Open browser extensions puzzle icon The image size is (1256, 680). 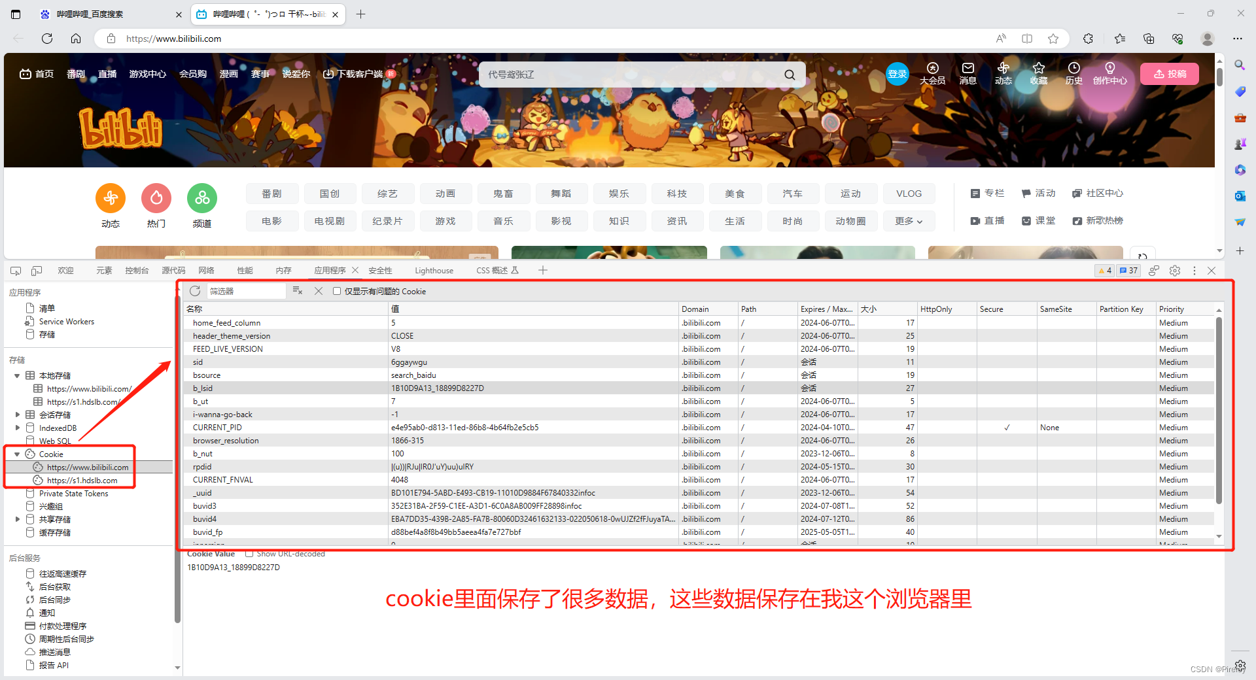pos(1088,39)
